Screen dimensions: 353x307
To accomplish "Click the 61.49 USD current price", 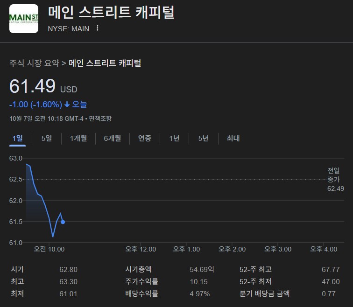I will (x=33, y=87).
